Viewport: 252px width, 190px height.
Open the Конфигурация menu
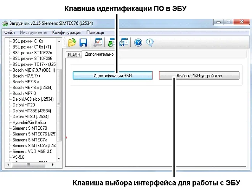[67, 32]
